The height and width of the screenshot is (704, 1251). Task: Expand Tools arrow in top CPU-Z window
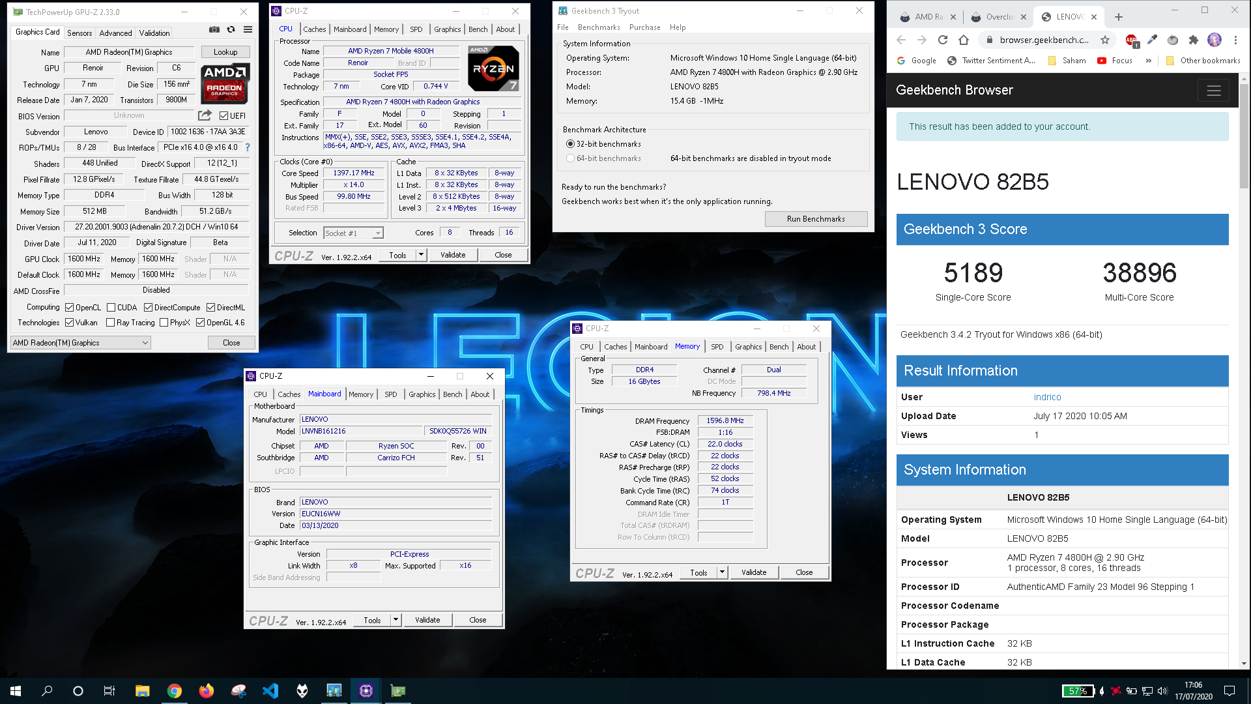point(421,255)
